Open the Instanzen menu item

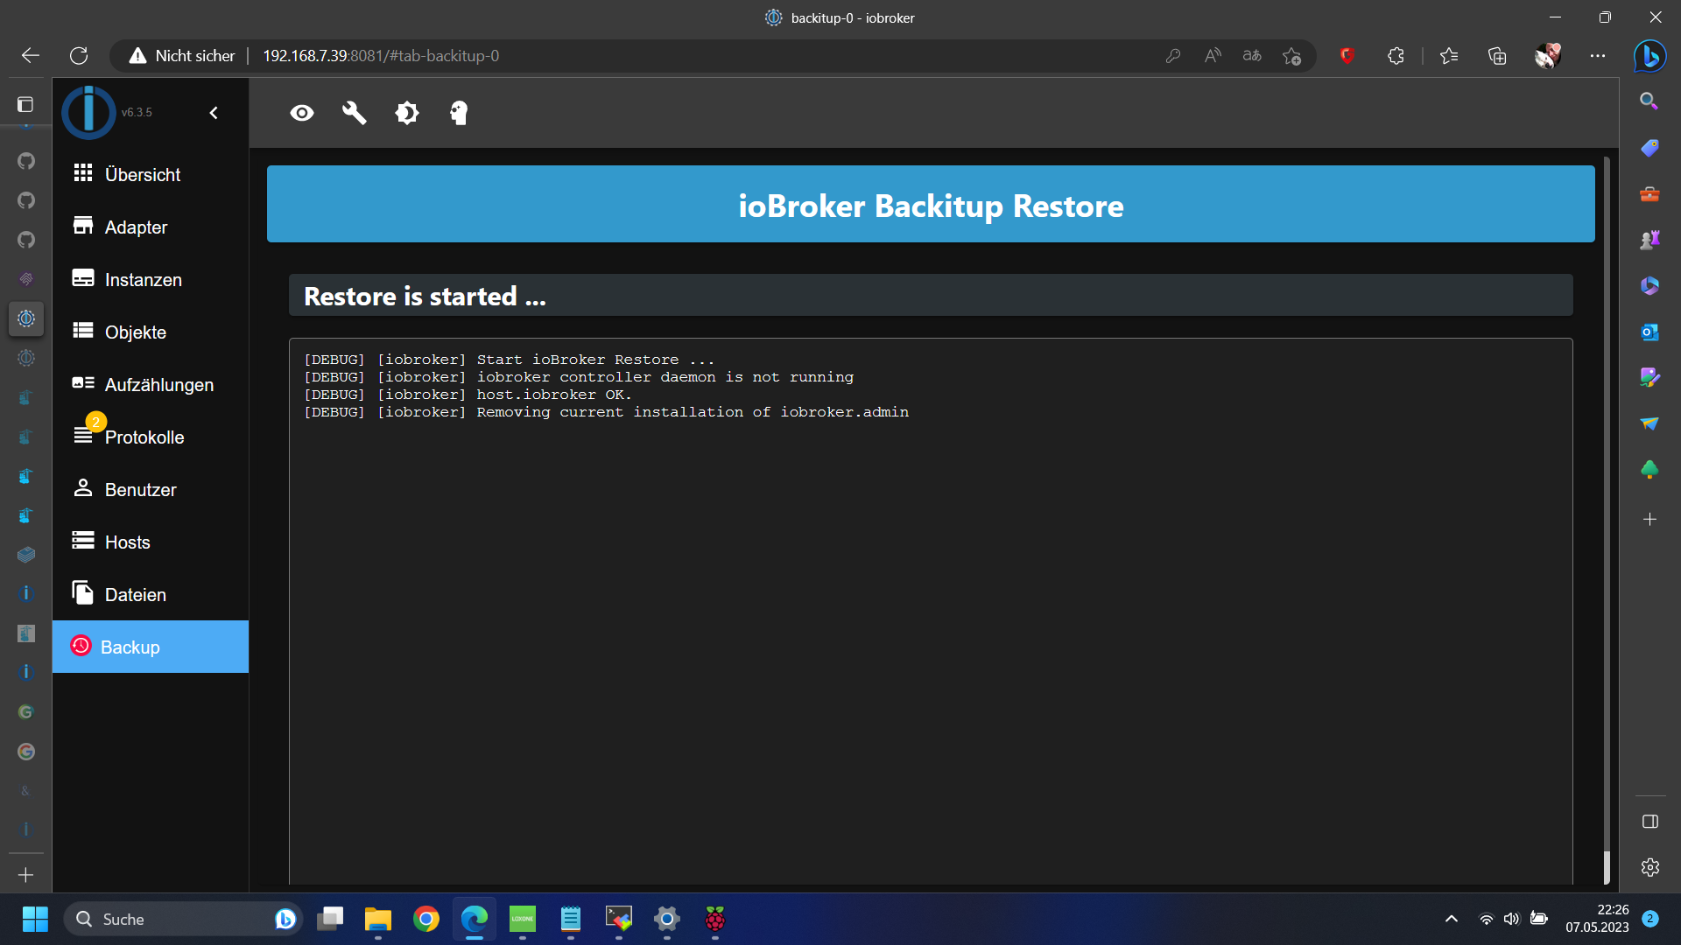(151, 279)
